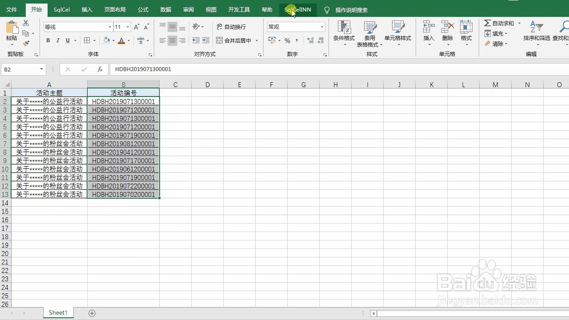Click the font color red A swatch
The height and width of the screenshot is (320, 569).
[121, 40]
